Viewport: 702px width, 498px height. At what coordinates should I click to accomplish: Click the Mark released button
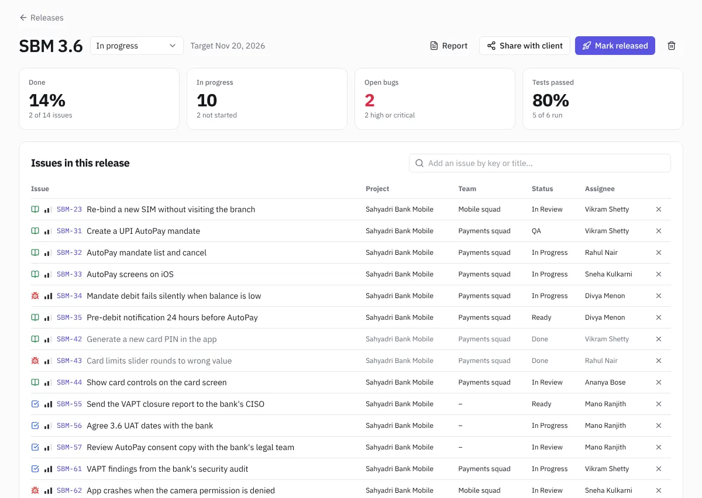tap(615, 46)
